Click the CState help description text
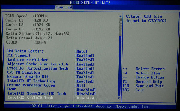 (x=146, y=18)
